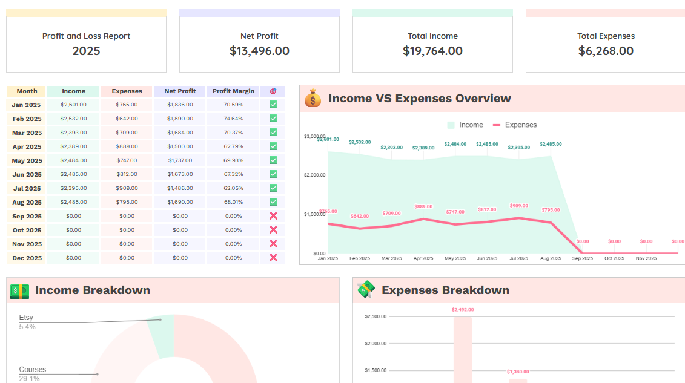
Task: Toggle the checkmark on the May 2025 row
Action: [x=273, y=160]
